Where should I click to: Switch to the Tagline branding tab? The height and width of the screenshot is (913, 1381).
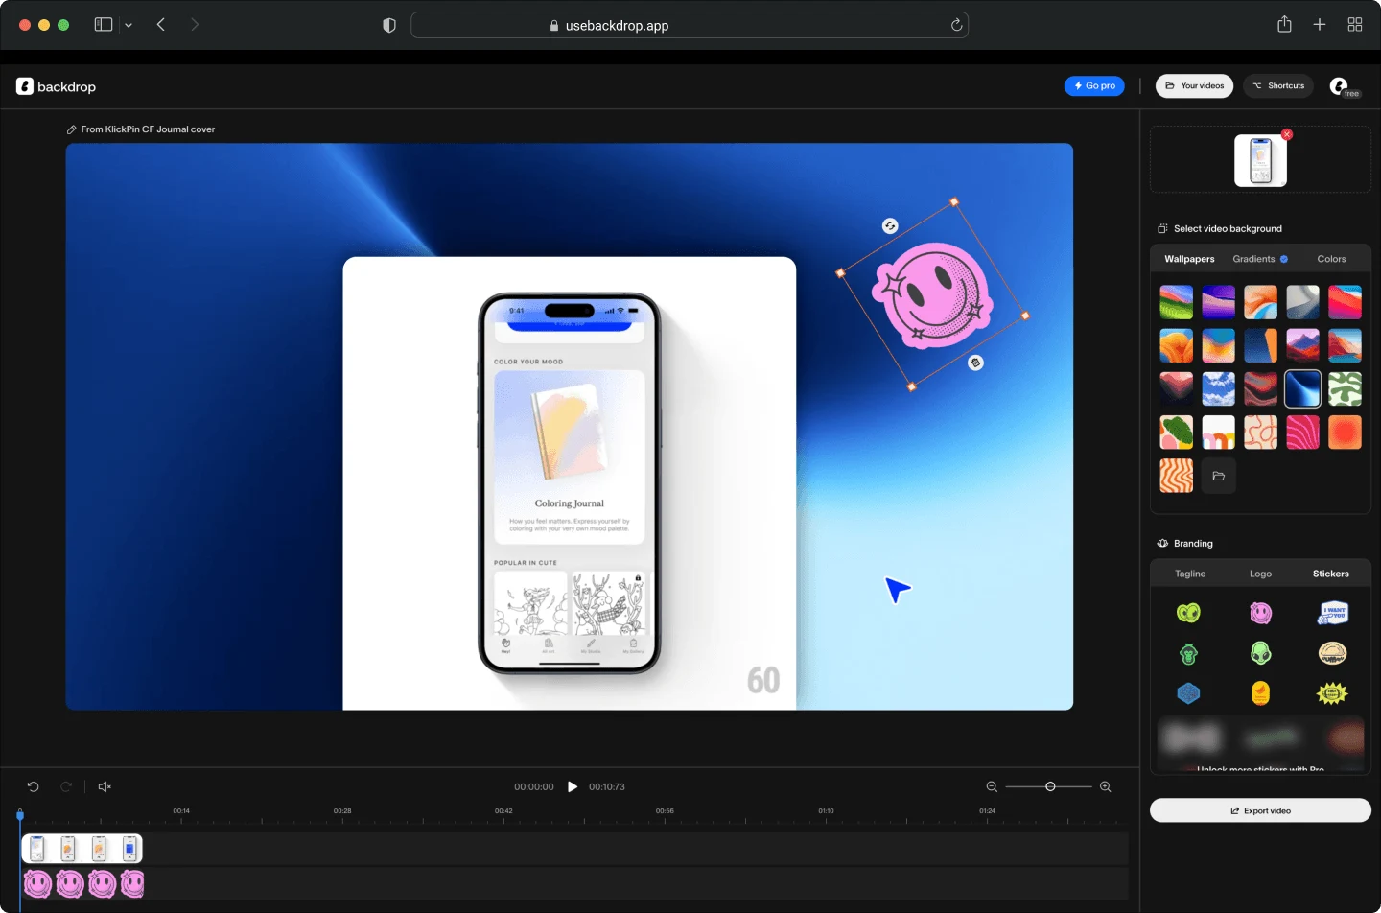click(x=1190, y=574)
